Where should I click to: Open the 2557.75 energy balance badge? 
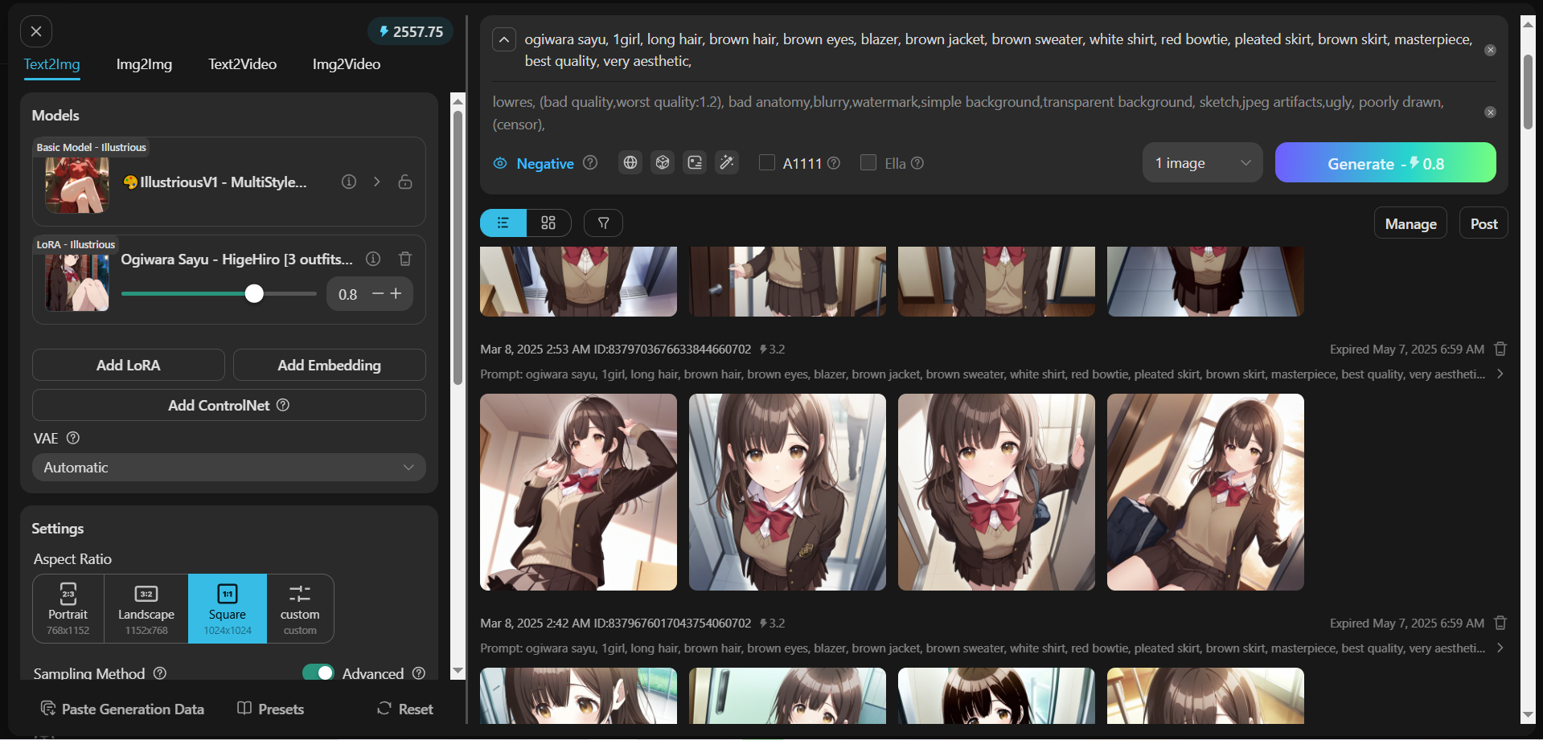click(411, 31)
